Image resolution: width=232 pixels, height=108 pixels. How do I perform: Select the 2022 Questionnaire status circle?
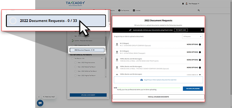pyautogui.click(x=72, y=45)
